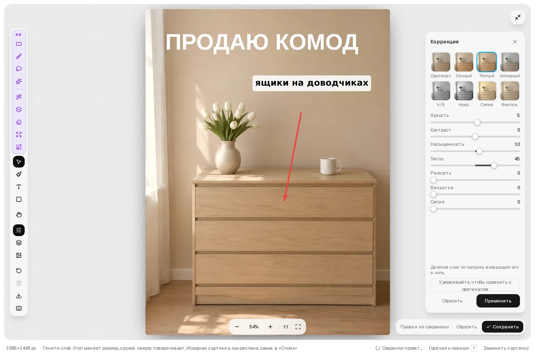Close the Коррекция panel
Screen dimensions: 535x353
pyautogui.click(x=515, y=42)
